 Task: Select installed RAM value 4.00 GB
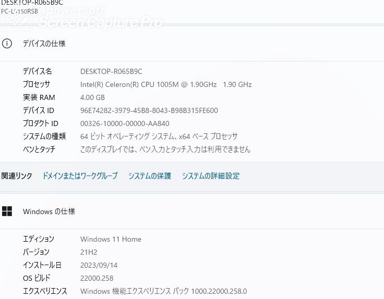click(92, 97)
